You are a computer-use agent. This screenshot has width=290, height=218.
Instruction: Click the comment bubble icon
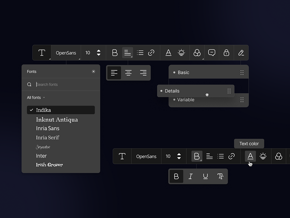[212, 53]
